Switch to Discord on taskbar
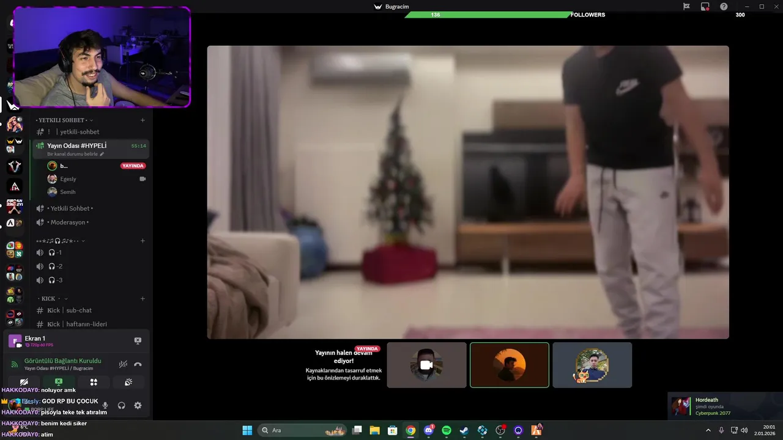Image resolution: width=783 pixels, height=440 pixels. [429, 430]
